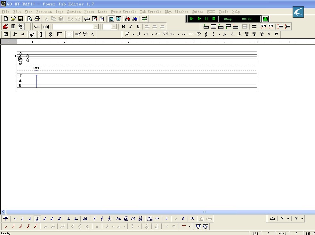Screen dimensions: 315x235
Task: Click the horizontal scrollbar track
Action: [x=160, y=212]
